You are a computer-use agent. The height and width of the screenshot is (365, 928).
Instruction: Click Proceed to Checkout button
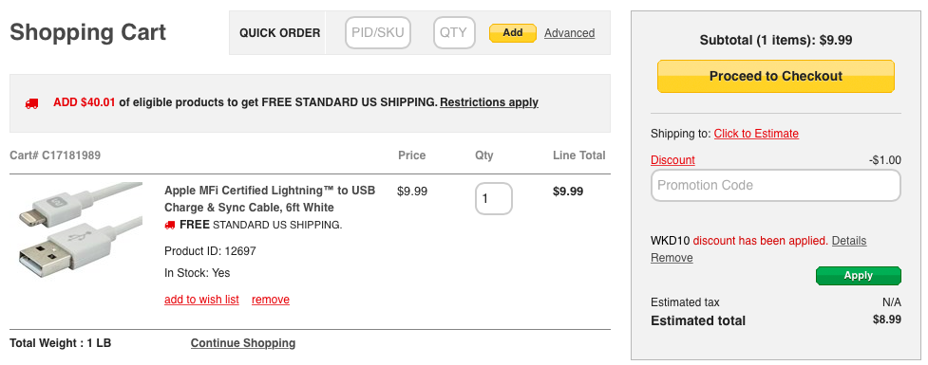click(775, 76)
